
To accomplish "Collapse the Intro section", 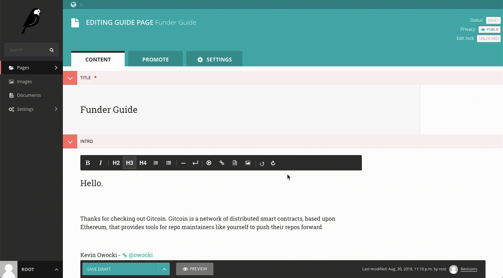I will 70,141.
